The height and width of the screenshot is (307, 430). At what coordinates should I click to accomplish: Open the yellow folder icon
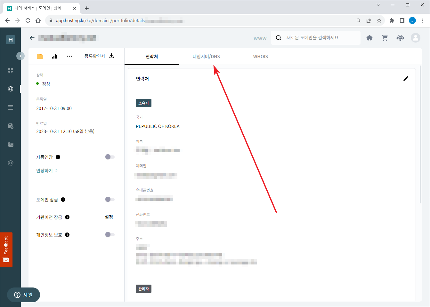(x=40, y=56)
